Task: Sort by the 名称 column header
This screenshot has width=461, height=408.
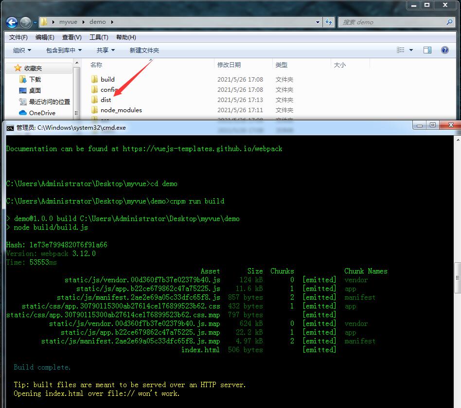Action: coord(96,65)
